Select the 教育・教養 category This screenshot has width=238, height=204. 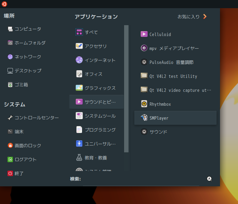click(x=97, y=158)
